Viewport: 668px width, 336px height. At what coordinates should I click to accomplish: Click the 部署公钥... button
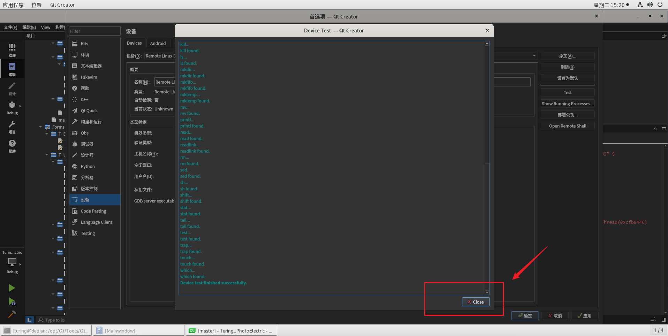click(568, 115)
